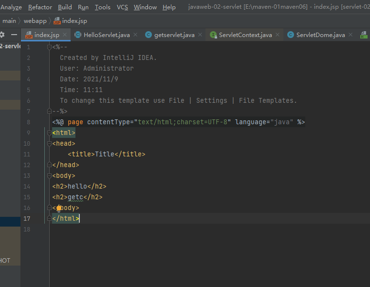Screen dimensions: 370x287
Task: Close the getservlet.java tab
Action: (x=200, y=35)
